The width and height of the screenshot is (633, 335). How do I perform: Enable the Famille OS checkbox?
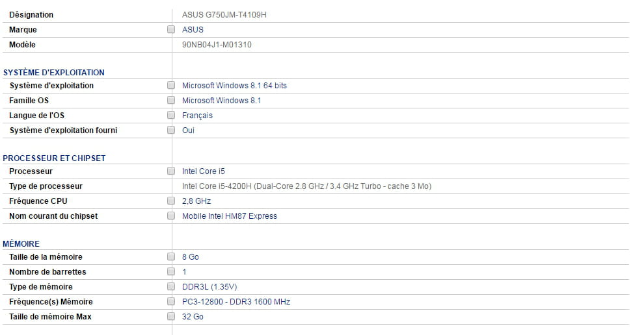(171, 101)
